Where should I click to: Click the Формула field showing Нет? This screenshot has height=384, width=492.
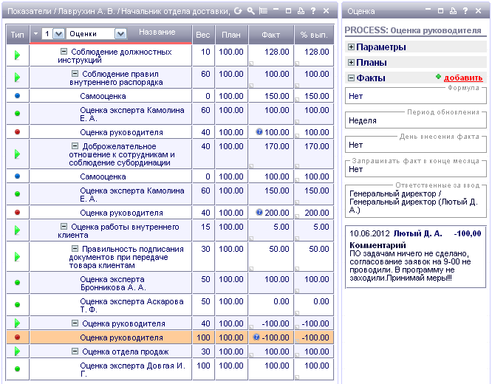(x=416, y=96)
